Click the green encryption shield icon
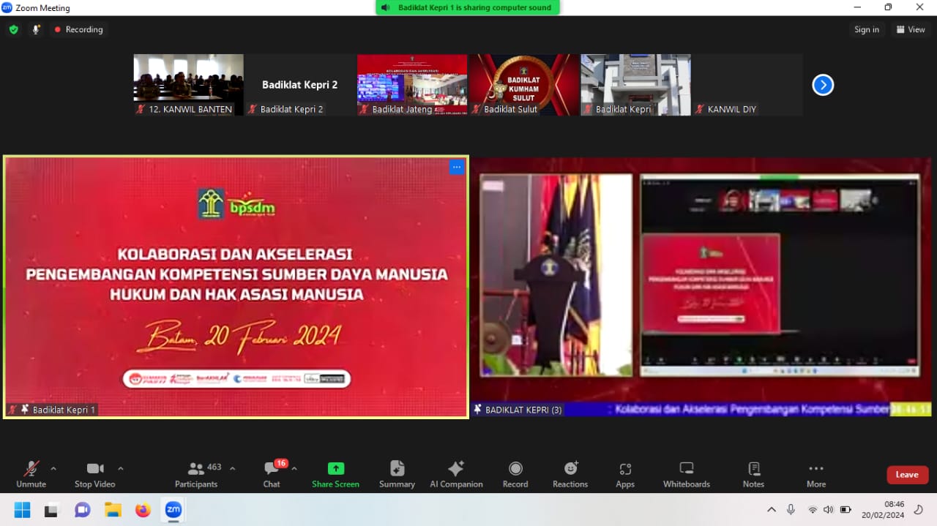Viewport: 937px width, 526px height. [14, 30]
